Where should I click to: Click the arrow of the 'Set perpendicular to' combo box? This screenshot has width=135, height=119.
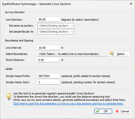pos(72,32)
